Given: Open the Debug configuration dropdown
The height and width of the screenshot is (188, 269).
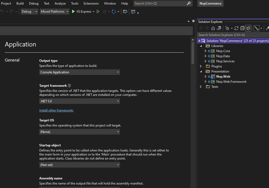Looking at the screenshot, I should [x=29, y=12].
